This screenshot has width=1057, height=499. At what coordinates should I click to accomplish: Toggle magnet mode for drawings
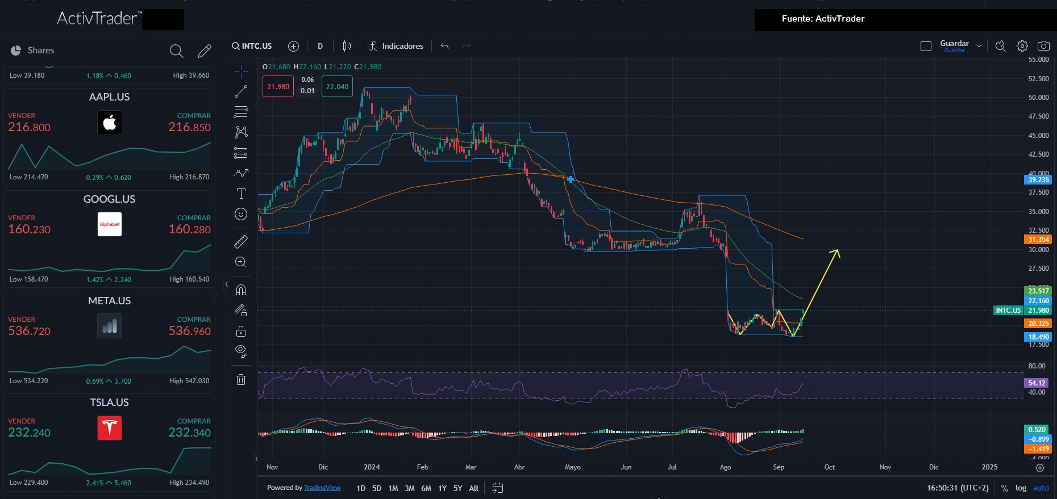click(241, 290)
